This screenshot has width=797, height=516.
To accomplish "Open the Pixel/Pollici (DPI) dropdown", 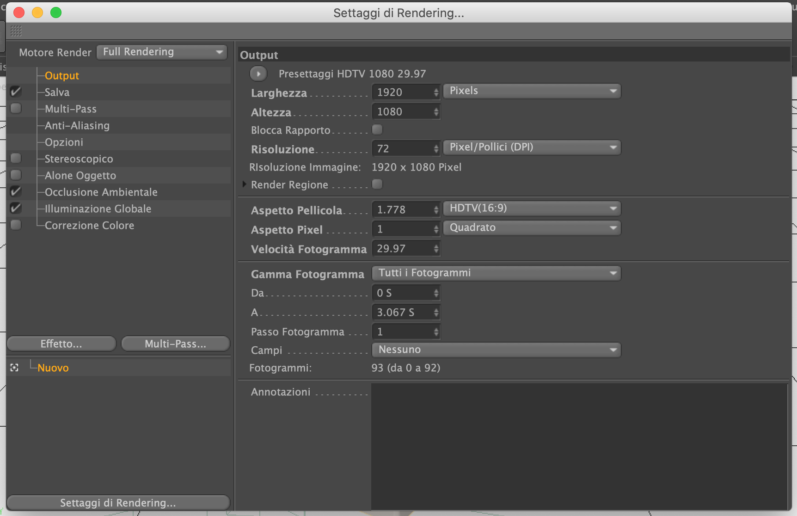I will [532, 147].
